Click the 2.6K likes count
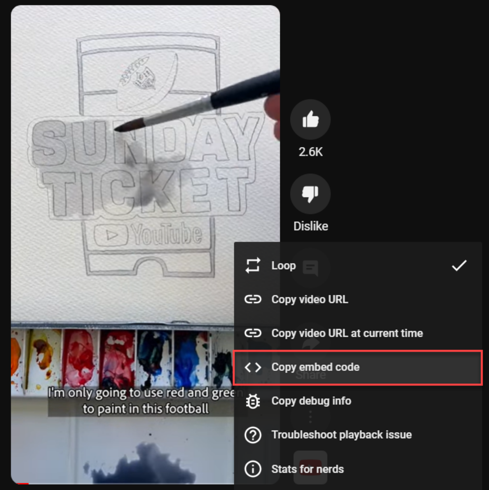The image size is (489, 490). (310, 152)
